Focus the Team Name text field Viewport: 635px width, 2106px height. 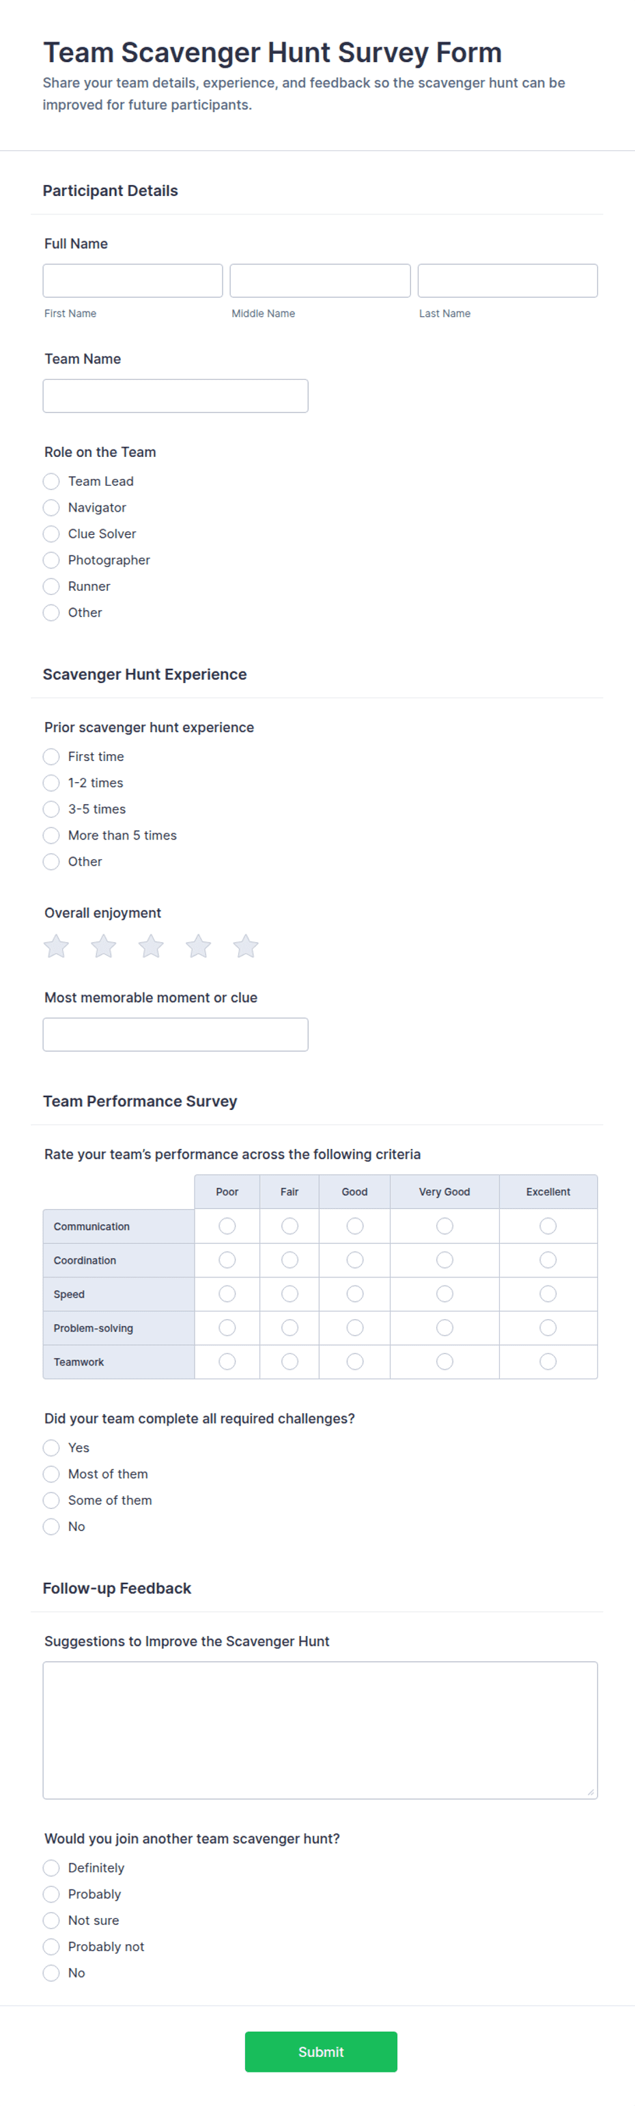pos(175,396)
